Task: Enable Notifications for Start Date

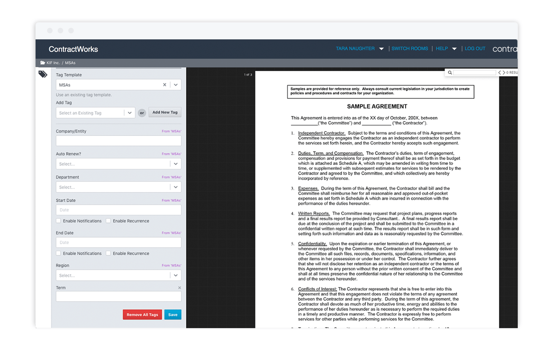Action: (x=58, y=221)
